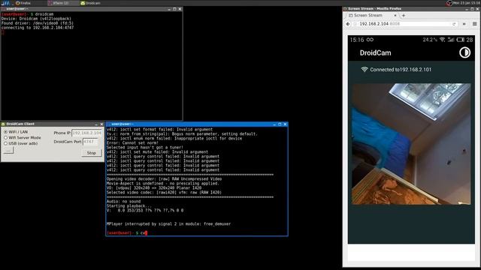
Task: Click 'Starting playback...' terminal line
Action: [129, 206]
